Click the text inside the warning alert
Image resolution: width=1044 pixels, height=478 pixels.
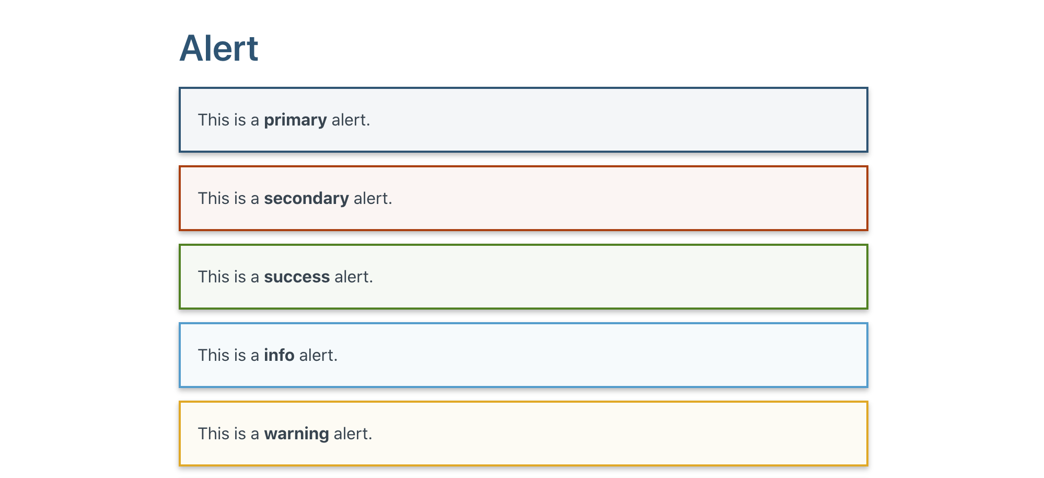pyautogui.click(x=285, y=433)
